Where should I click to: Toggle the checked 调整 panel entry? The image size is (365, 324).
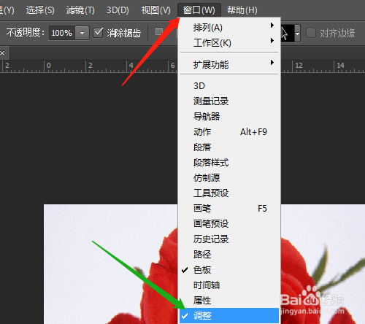[x=229, y=316]
